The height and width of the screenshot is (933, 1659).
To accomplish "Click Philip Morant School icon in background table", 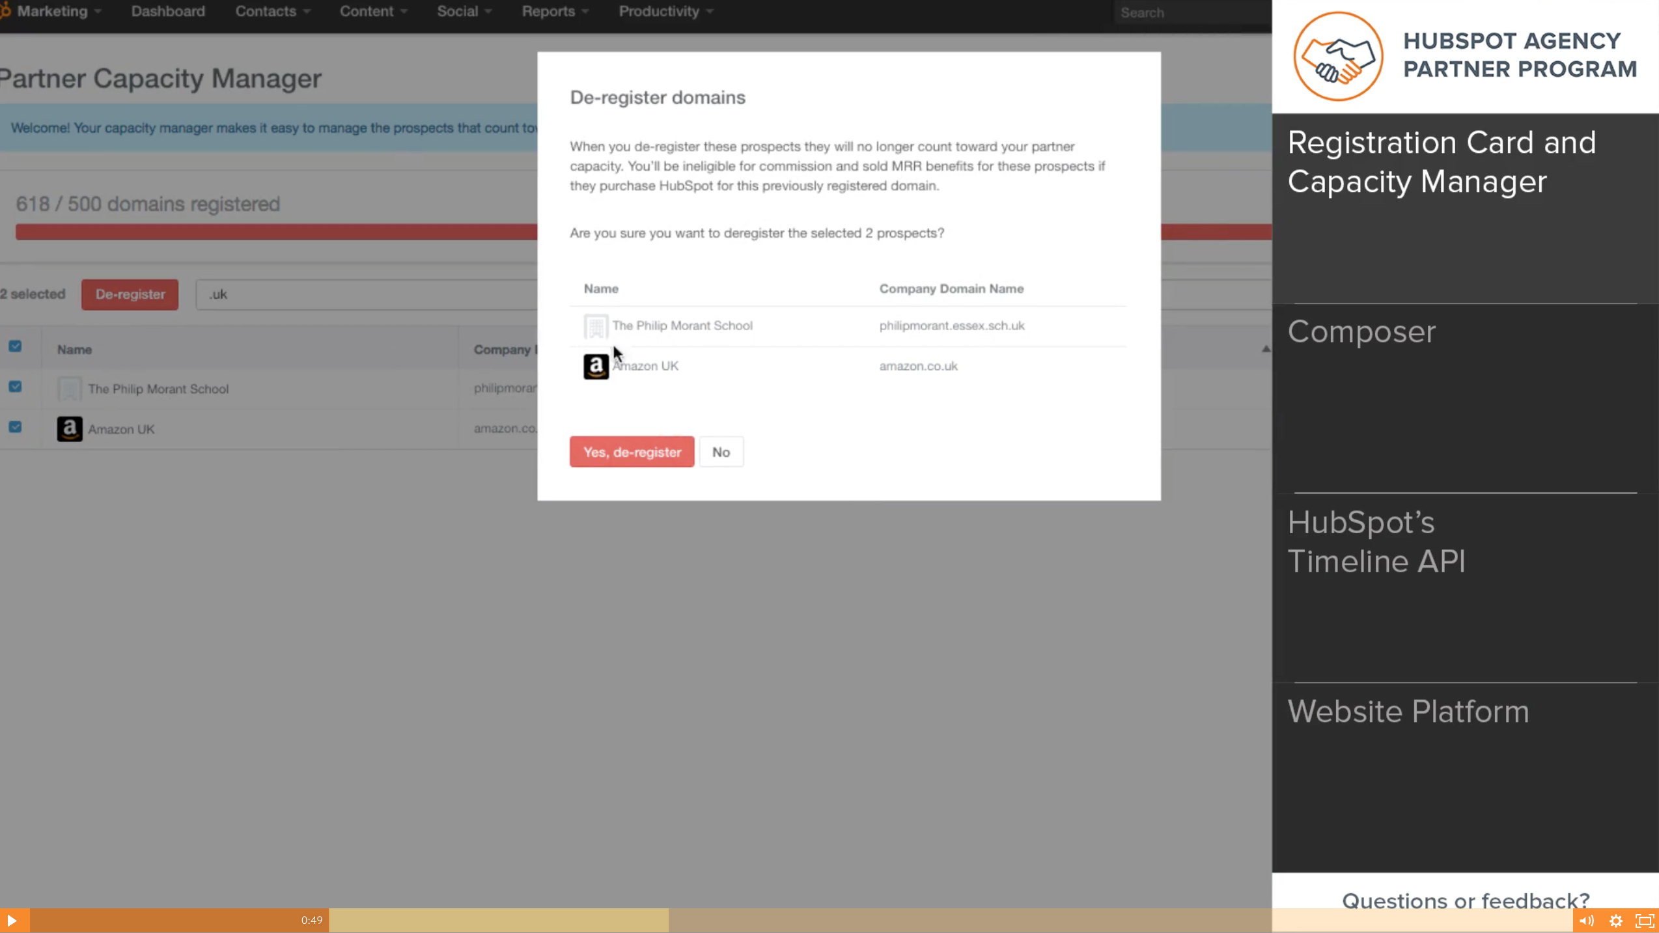I will tap(70, 389).
